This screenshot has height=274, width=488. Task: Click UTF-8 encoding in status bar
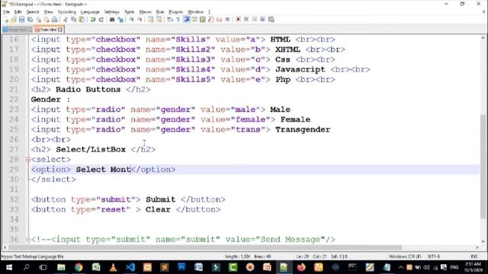(434, 256)
